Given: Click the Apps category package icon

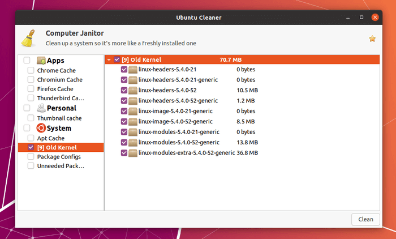Looking at the screenshot, I should pyautogui.click(x=41, y=61).
